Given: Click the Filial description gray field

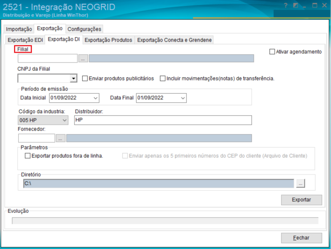Looking at the screenshot, I should click(x=171, y=58).
